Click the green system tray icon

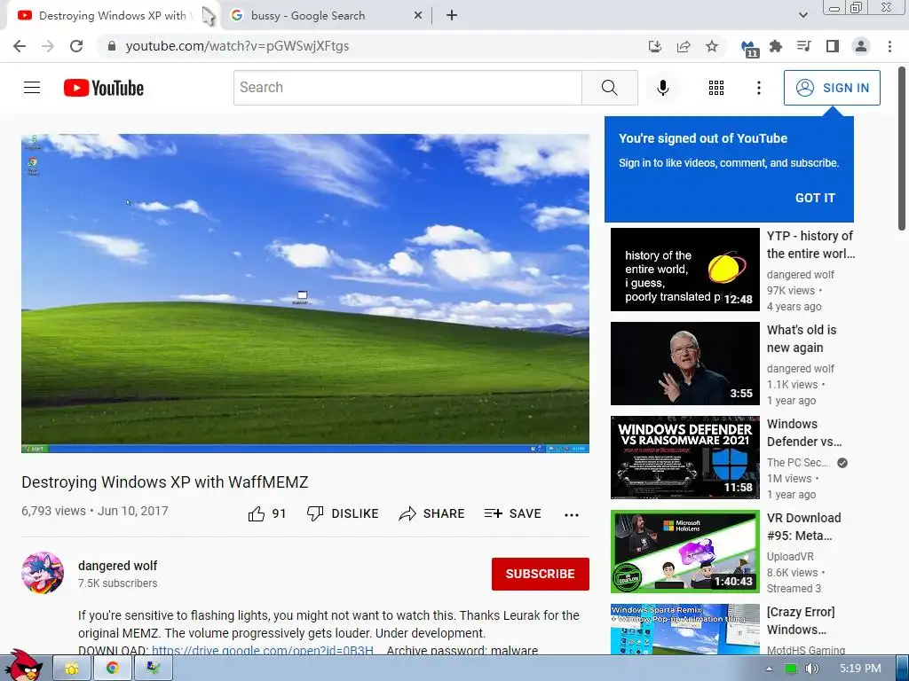tap(791, 669)
